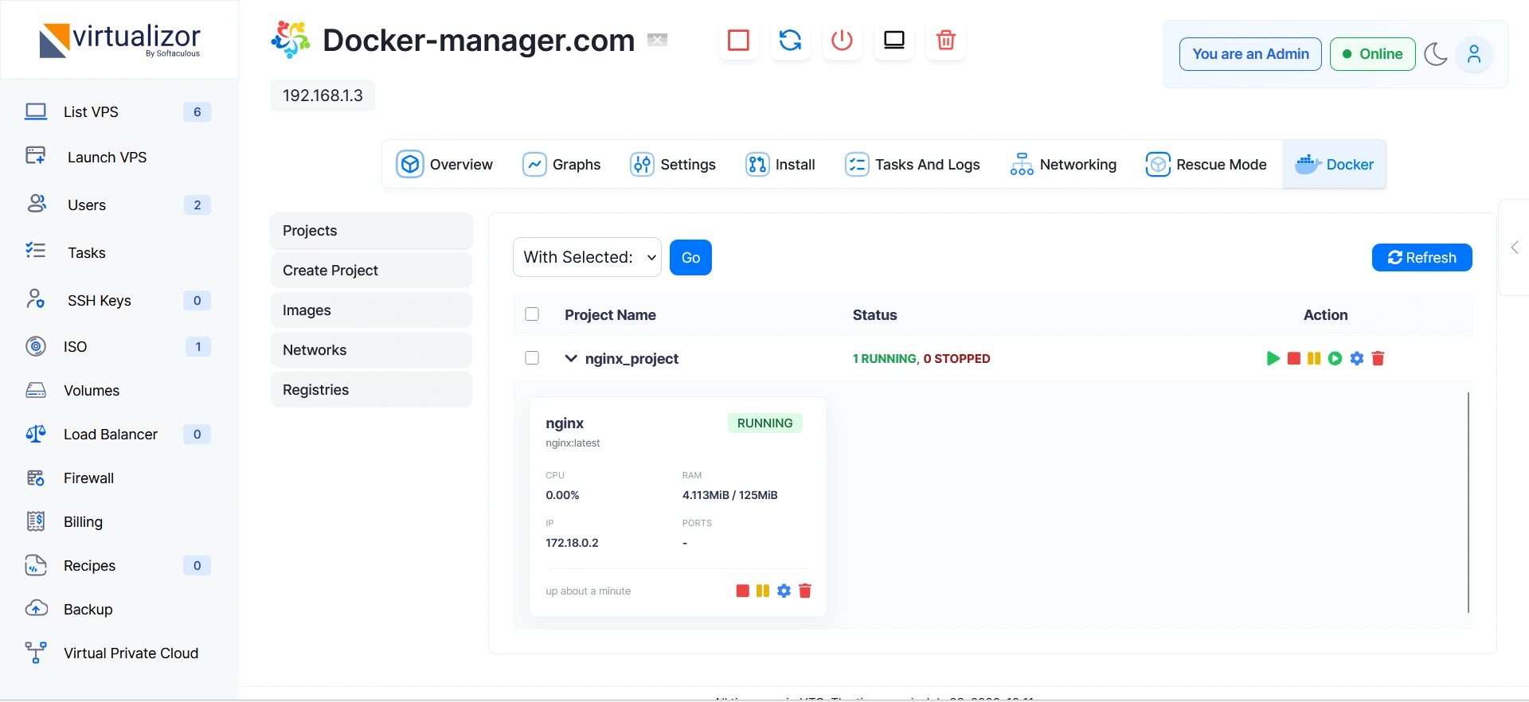Click the SSH Keys sidebar icon
The width and height of the screenshot is (1529, 702).
click(36, 299)
